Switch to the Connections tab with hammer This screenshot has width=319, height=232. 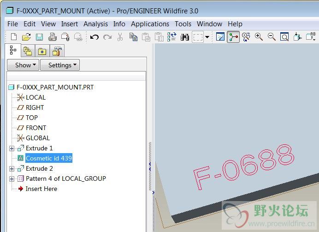click(x=57, y=51)
